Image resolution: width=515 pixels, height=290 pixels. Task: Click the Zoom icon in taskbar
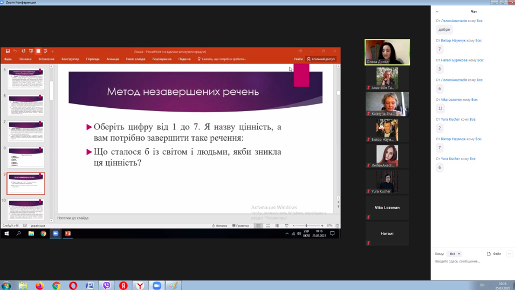pos(157,285)
